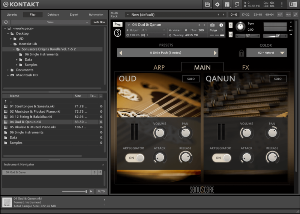The width and height of the screenshot is (300, 214).
Task: Mute the instrument with the M button
Action: (x=230, y=34)
